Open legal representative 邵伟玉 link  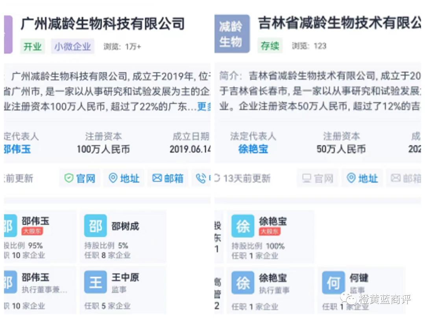(x=17, y=149)
